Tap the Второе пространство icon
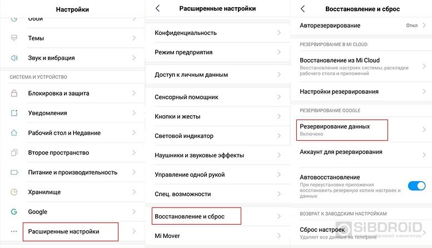Viewport: 432px width, 248px height. click(x=14, y=152)
